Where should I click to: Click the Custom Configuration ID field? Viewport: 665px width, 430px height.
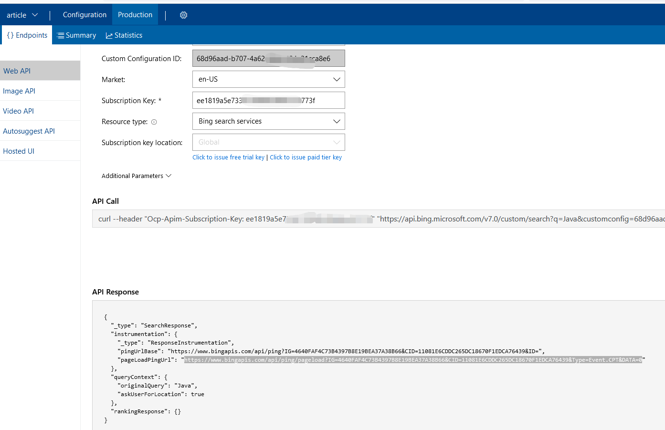(268, 58)
